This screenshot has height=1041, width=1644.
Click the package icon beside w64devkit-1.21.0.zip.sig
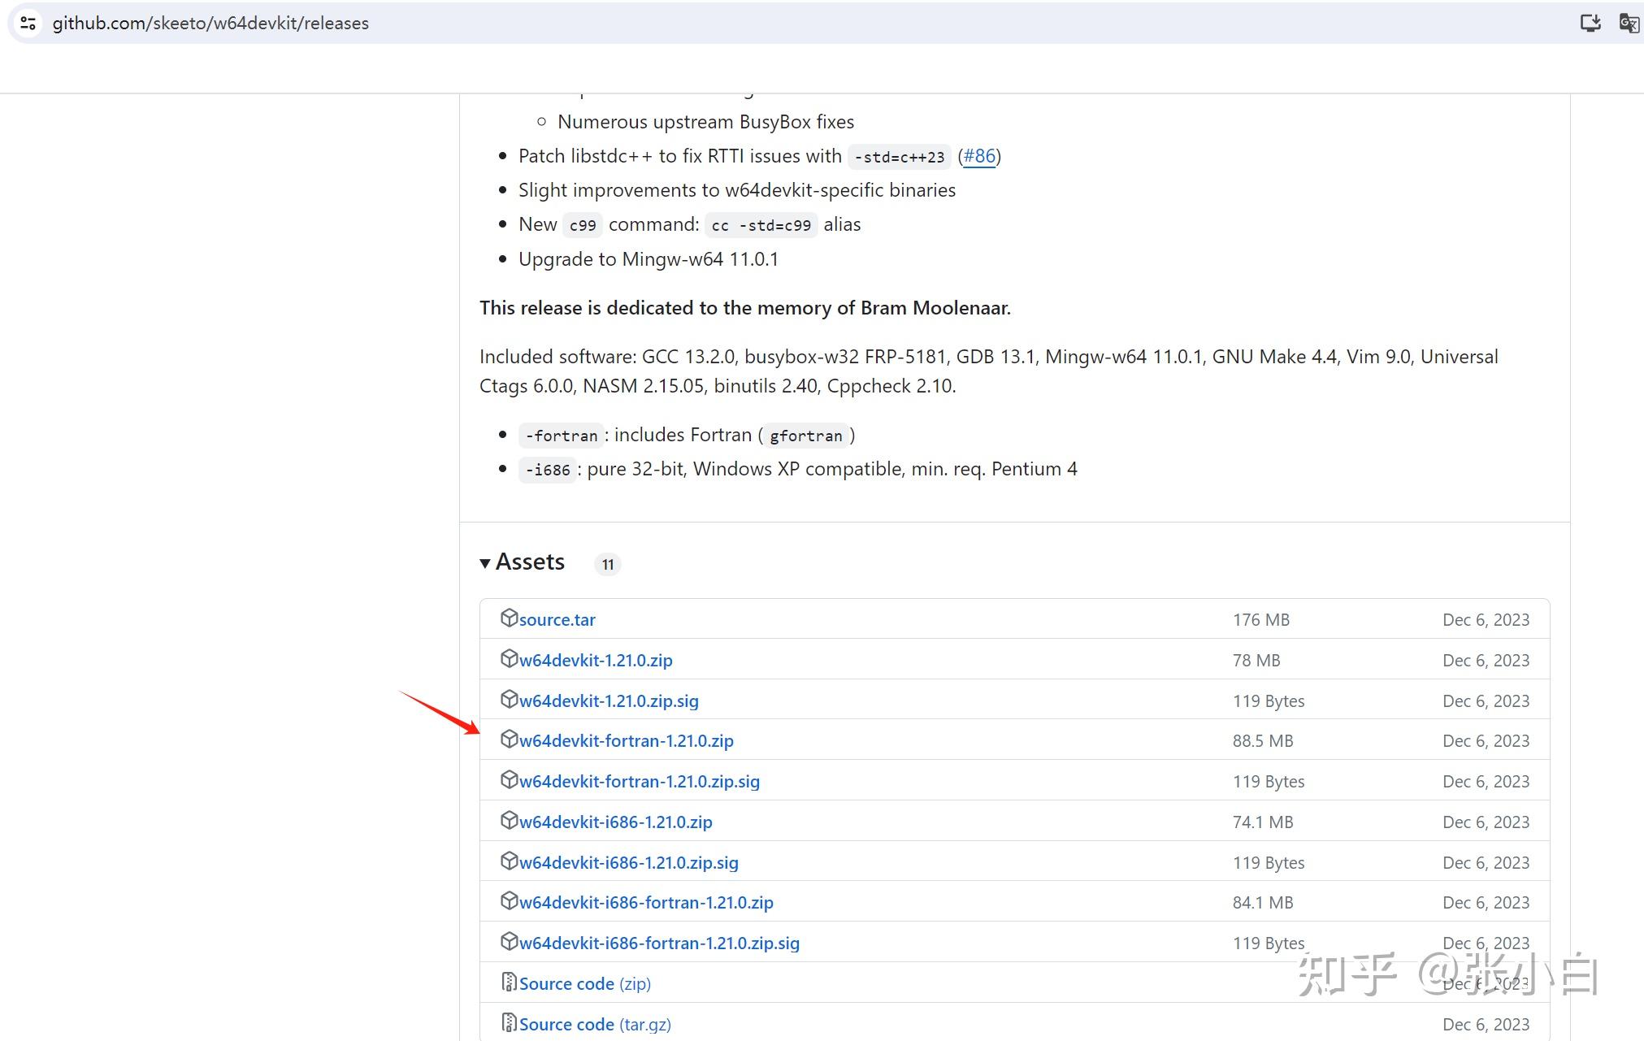pos(509,700)
